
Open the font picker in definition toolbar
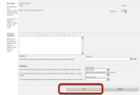point(21,35)
